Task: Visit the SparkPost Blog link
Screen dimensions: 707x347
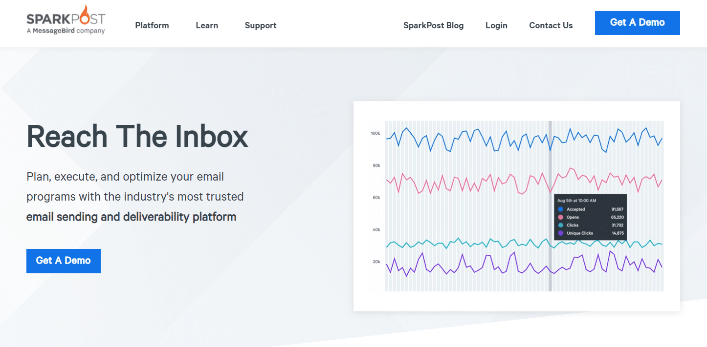Action: 433,25
